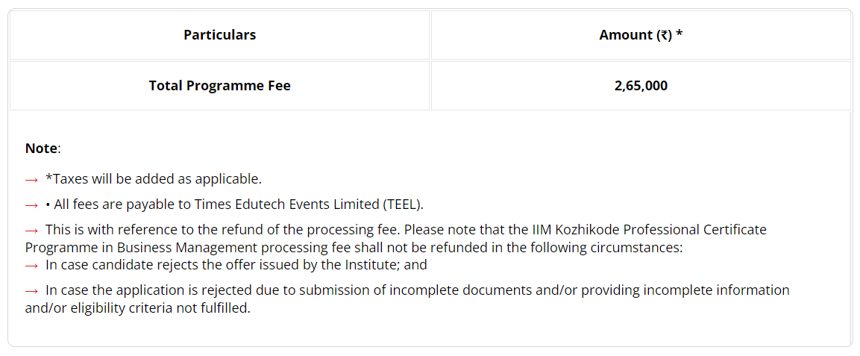
Task: Click the red arrow before 'In case the application'
Action: (32, 291)
